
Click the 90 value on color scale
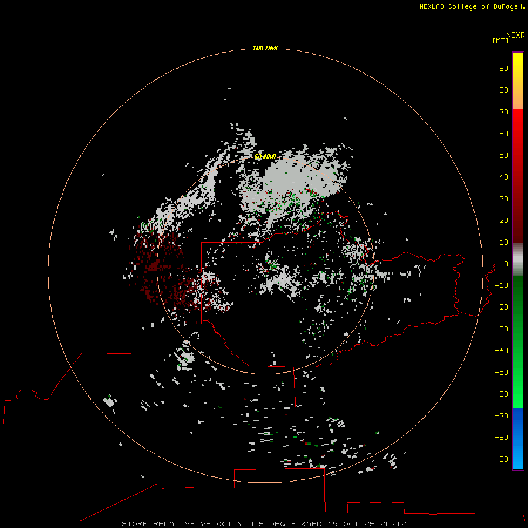[x=504, y=69]
